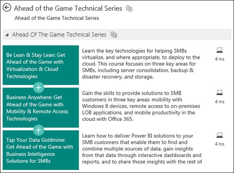Click laptop icon for Tap Your Data course
This screenshot has height=173, width=234.
pyautogui.click(x=220, y=135)
